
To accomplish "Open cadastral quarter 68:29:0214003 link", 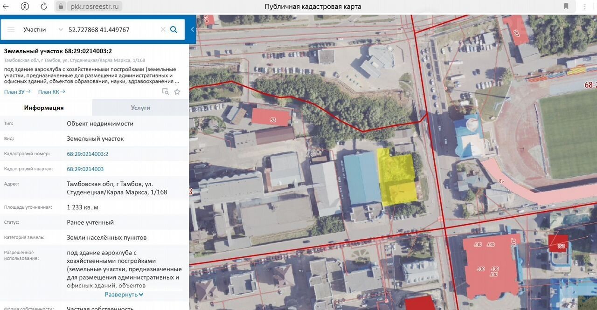I will (x=85, y=169).
